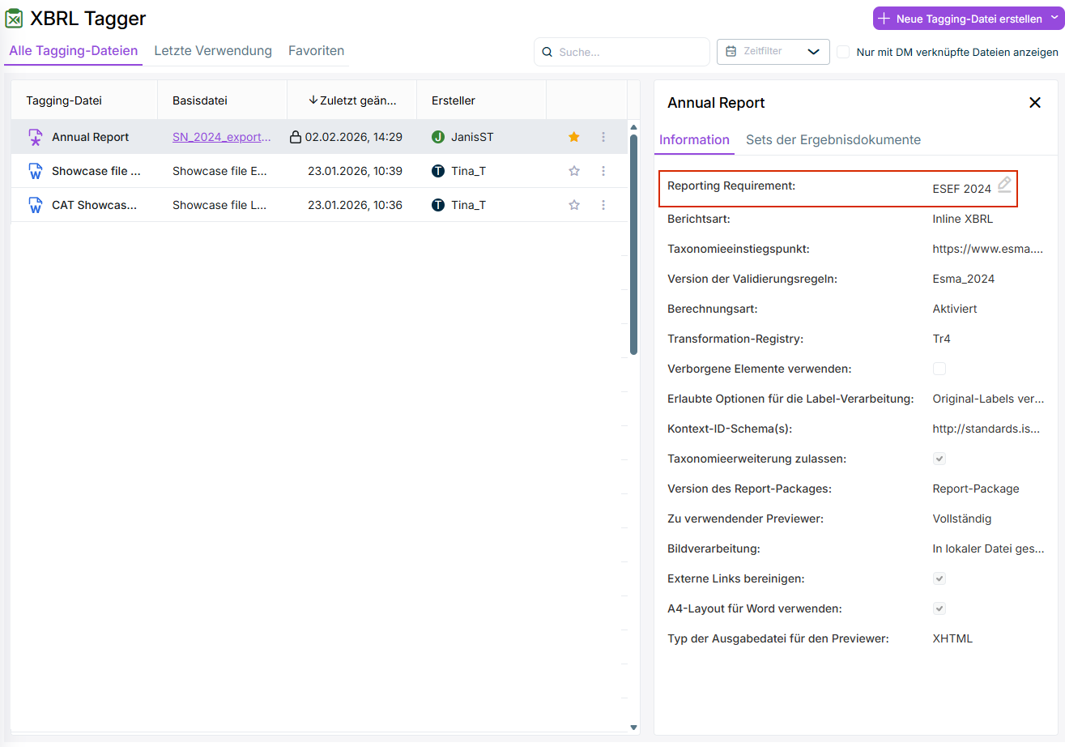Switch to Alle Tagging-Dateien tab
This screenshot has height=747, width=1065.
click(74, 51)
